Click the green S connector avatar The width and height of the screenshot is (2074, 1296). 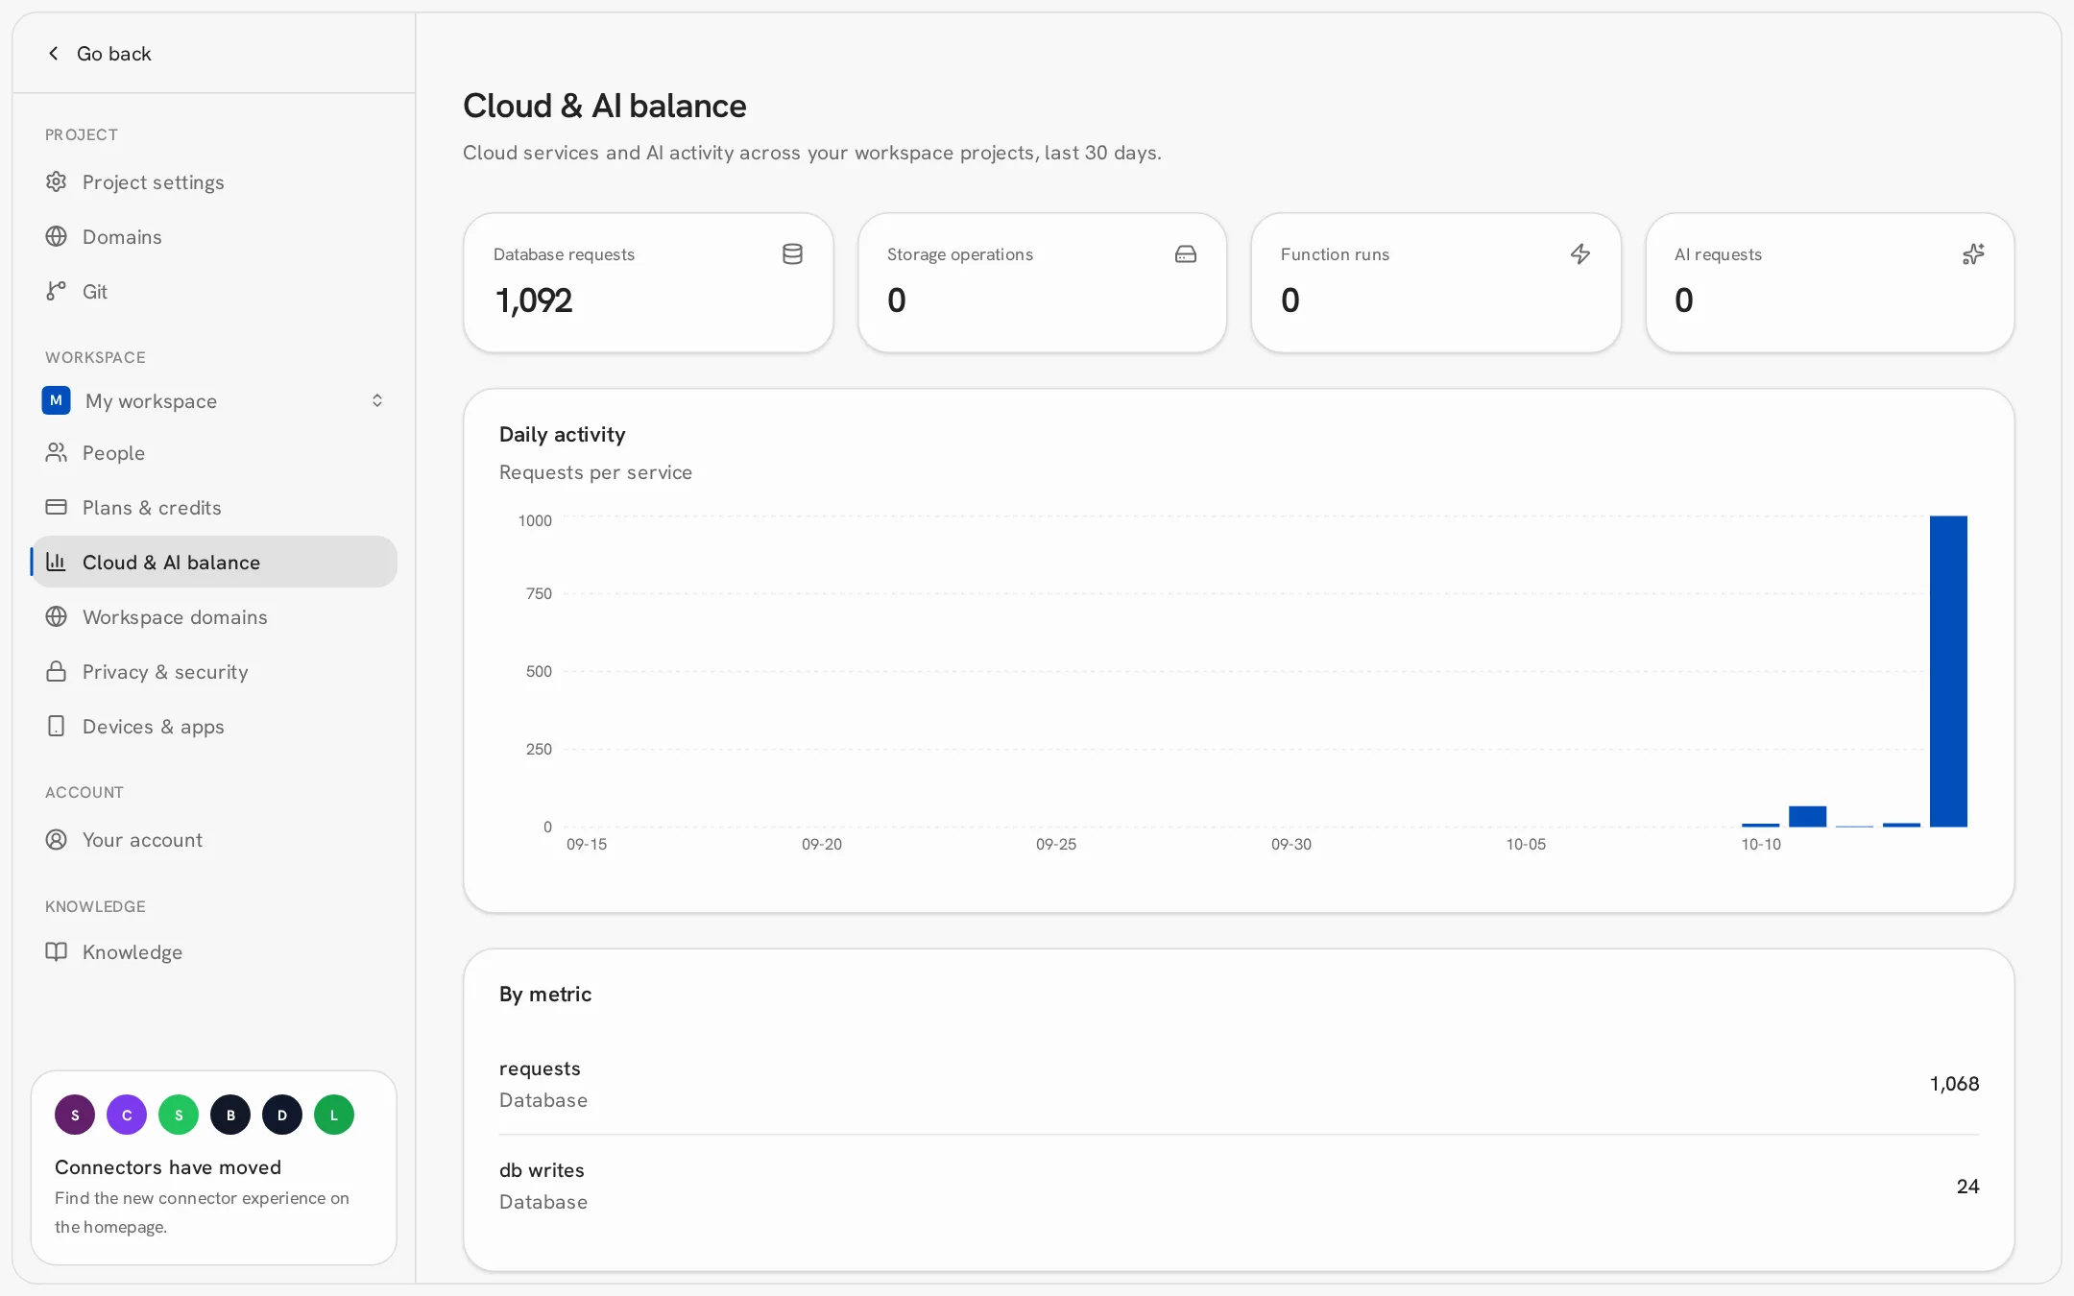(x=179, y=1115)
